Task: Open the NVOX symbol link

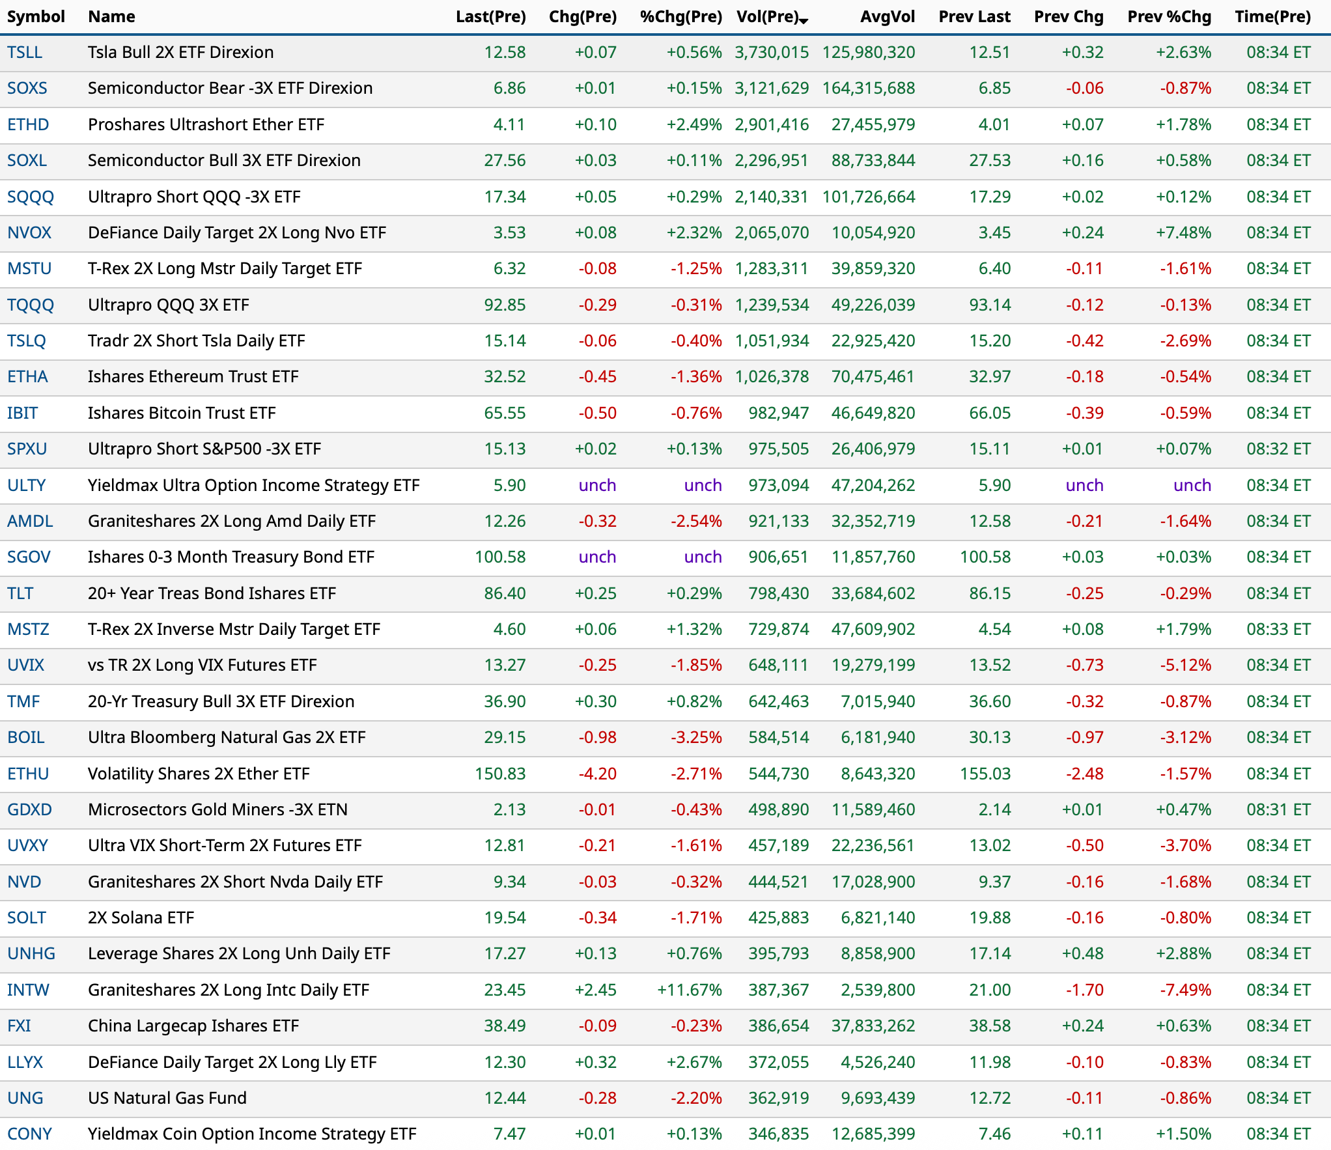Action: click(29, 233)
